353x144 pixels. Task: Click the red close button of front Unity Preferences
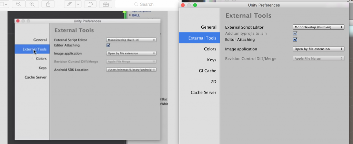pos(183,5)
